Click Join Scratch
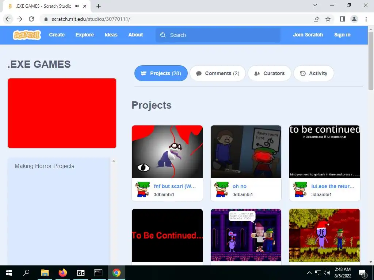 308,35
